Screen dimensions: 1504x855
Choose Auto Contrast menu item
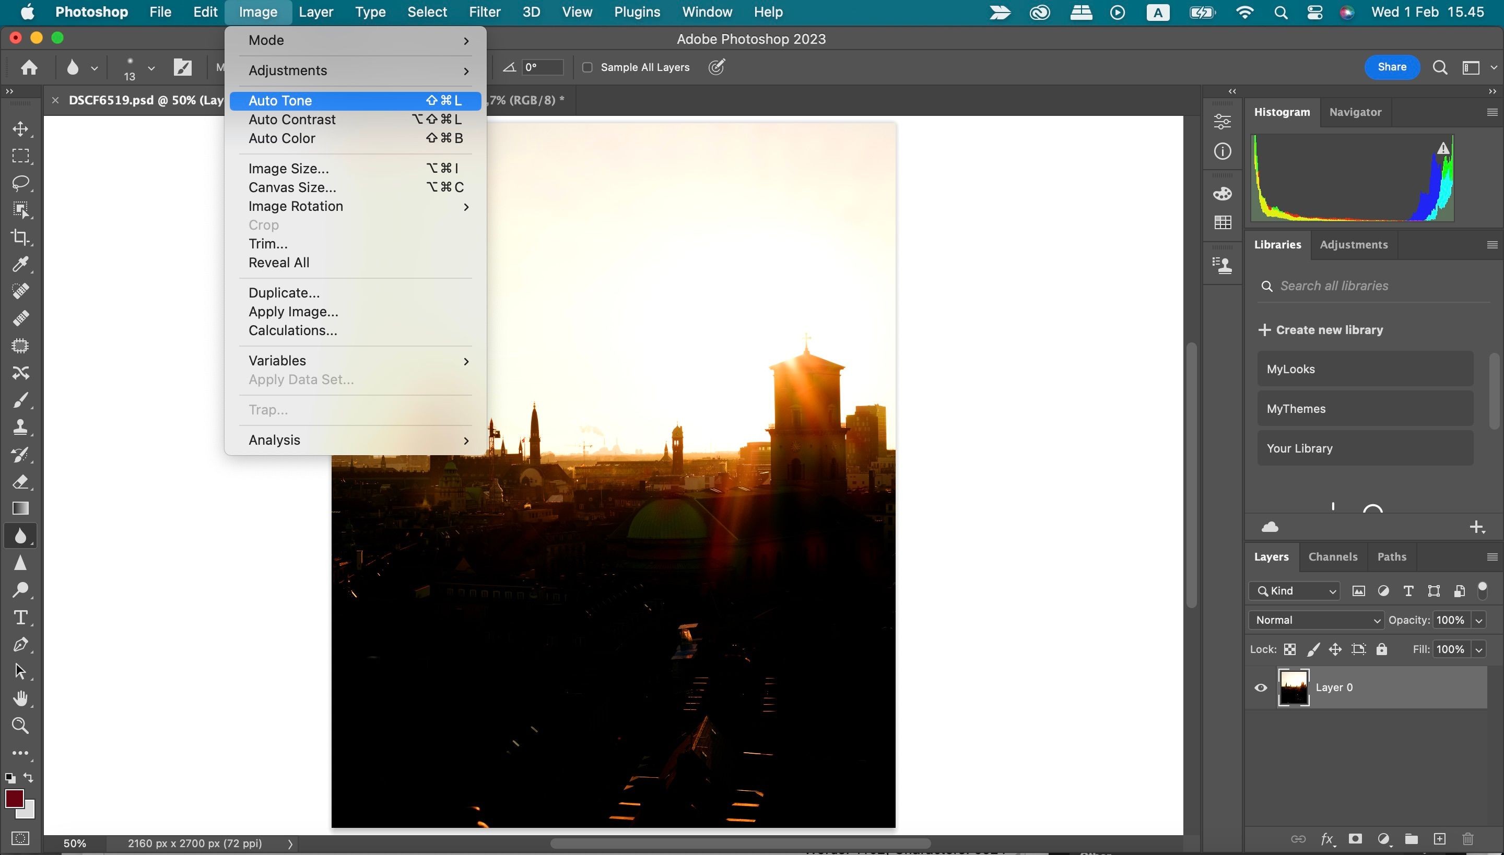coord(356,120)
